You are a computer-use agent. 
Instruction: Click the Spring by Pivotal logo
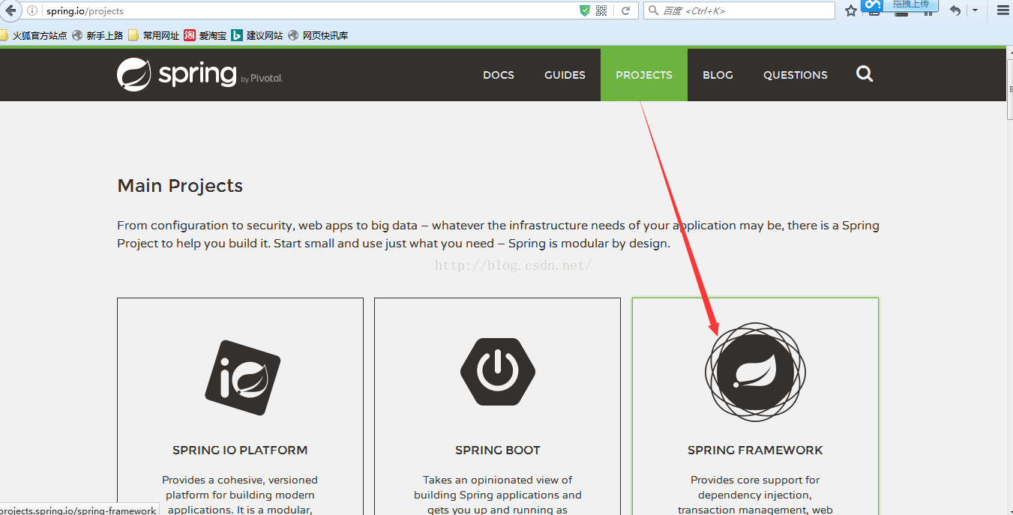[x=199, y=74]
